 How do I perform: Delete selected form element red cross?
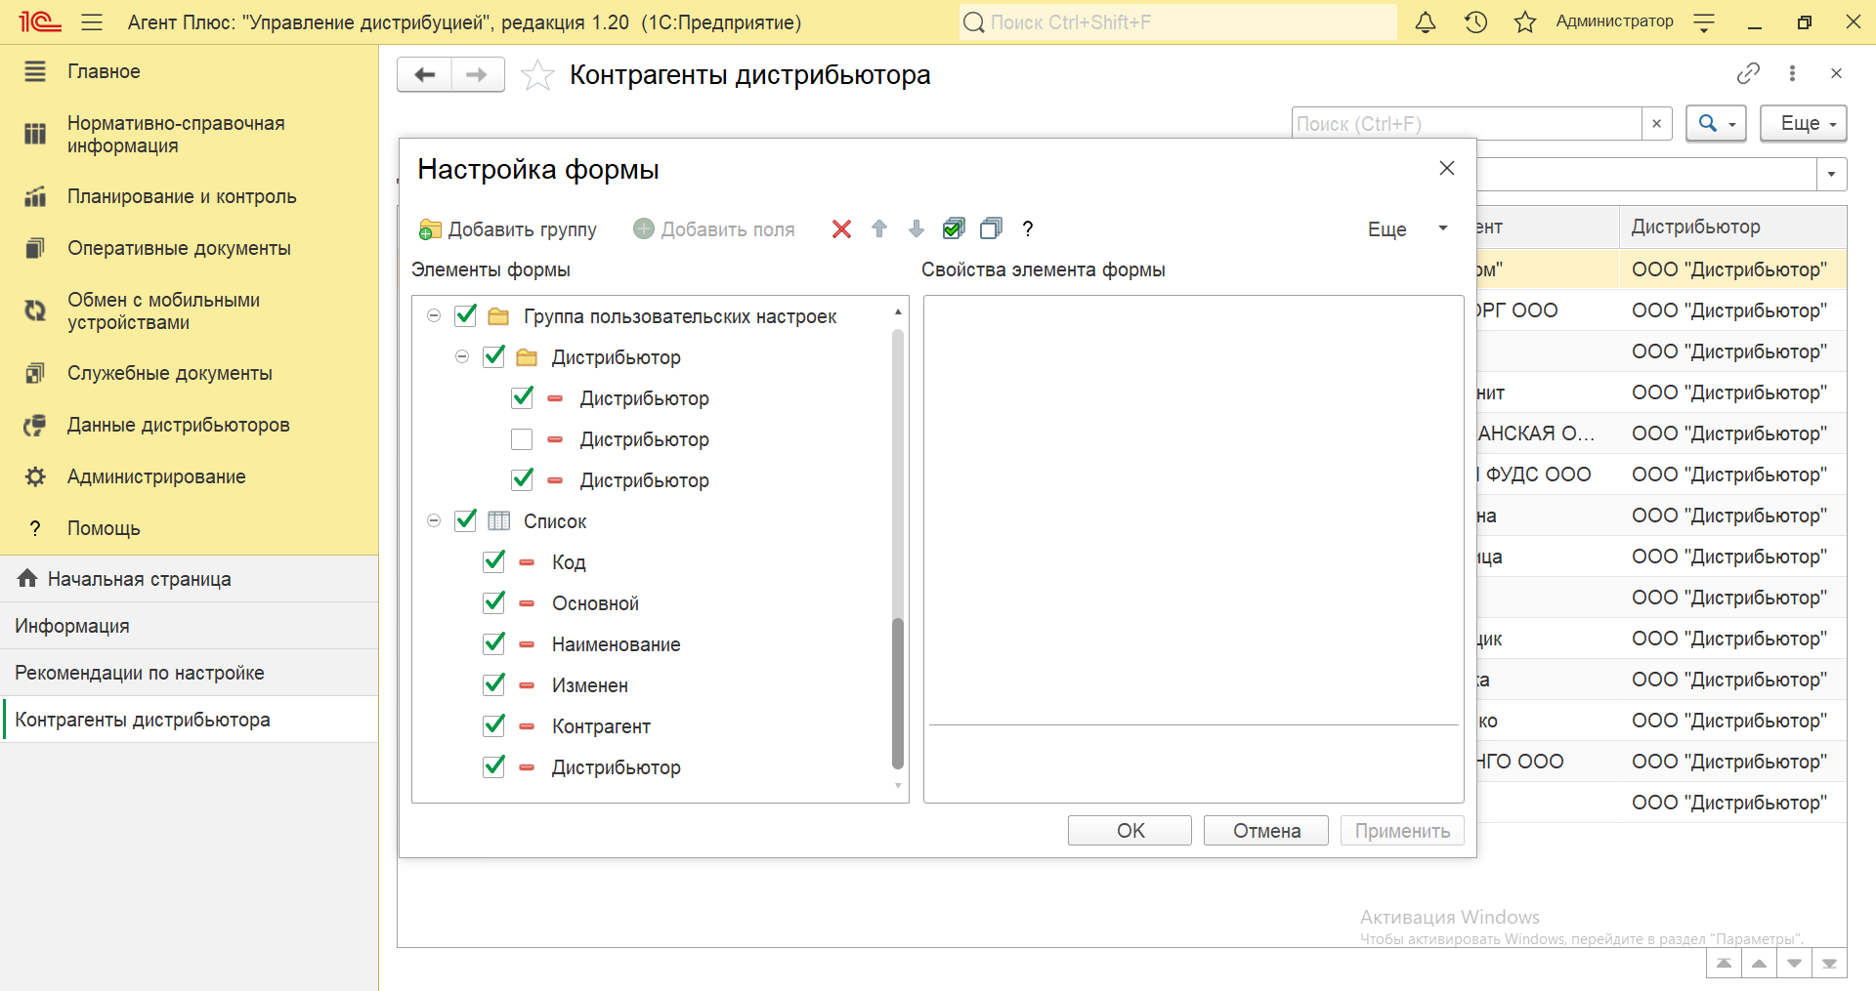click(841, 228)
